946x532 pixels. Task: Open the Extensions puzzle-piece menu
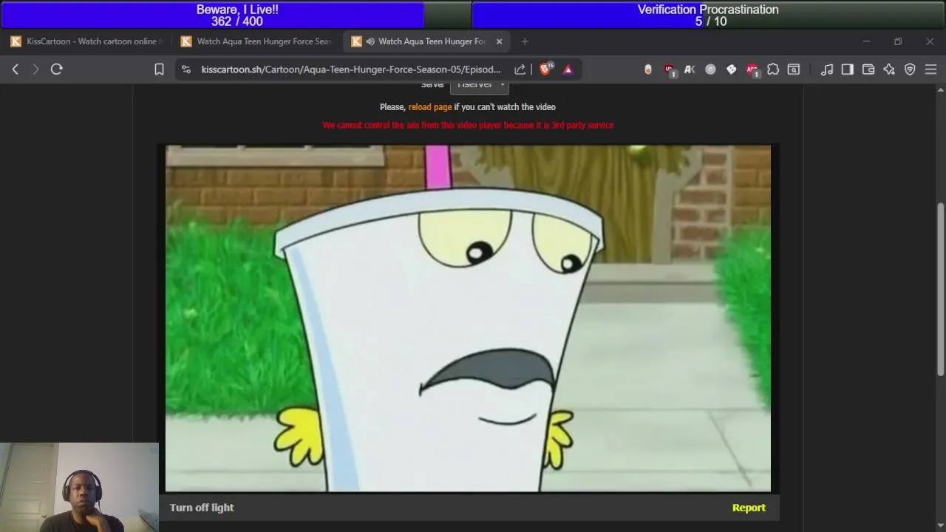[773, 69]
